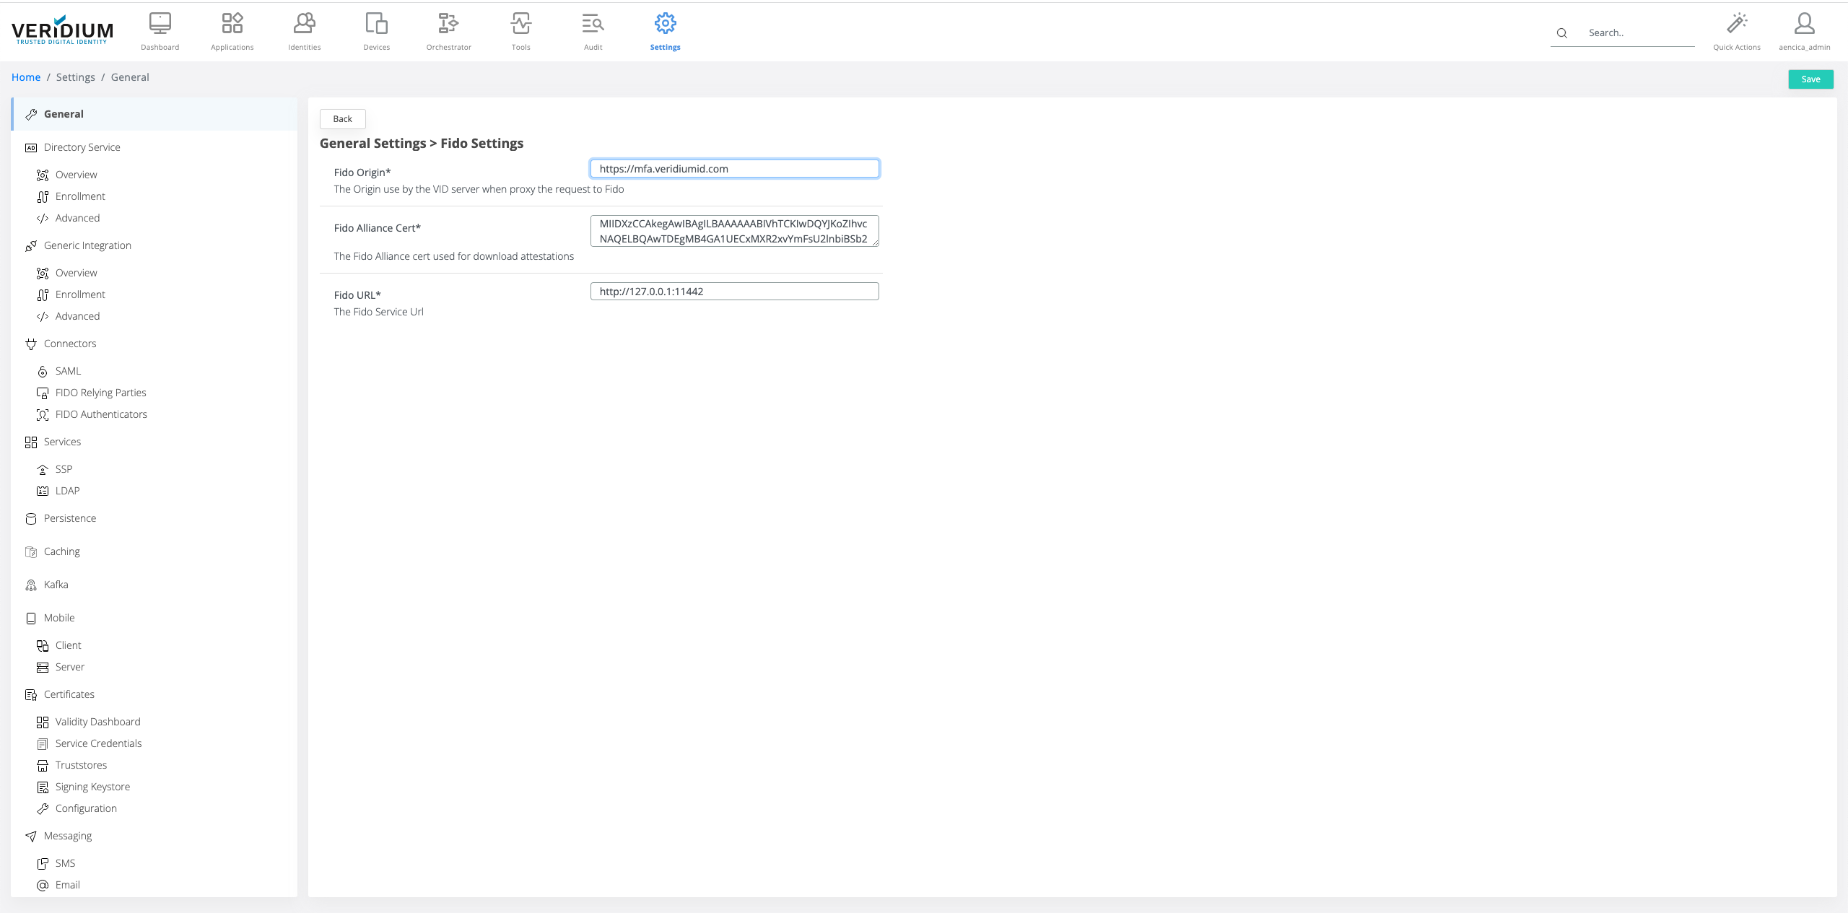This screenshot has height=913, width=1848.
Task: Select FIDO Relying Parties in the sidebar
Action: coord(100,393)
